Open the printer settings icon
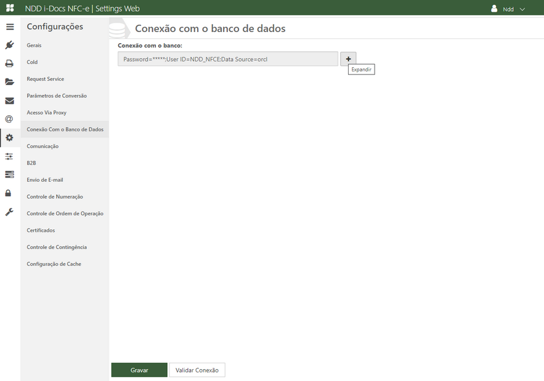 click(9, 62)
